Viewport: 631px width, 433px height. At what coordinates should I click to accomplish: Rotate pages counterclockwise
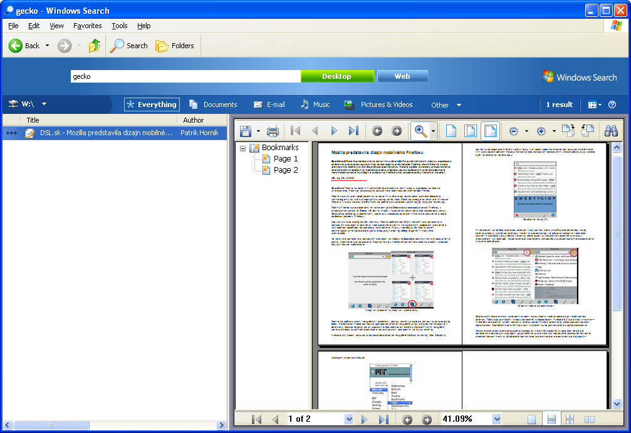(x=588, y=131)
